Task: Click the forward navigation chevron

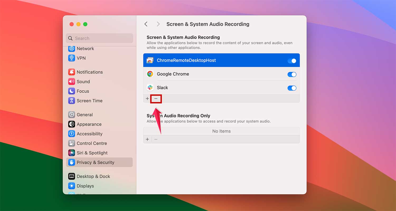Action: click(158, 24)
